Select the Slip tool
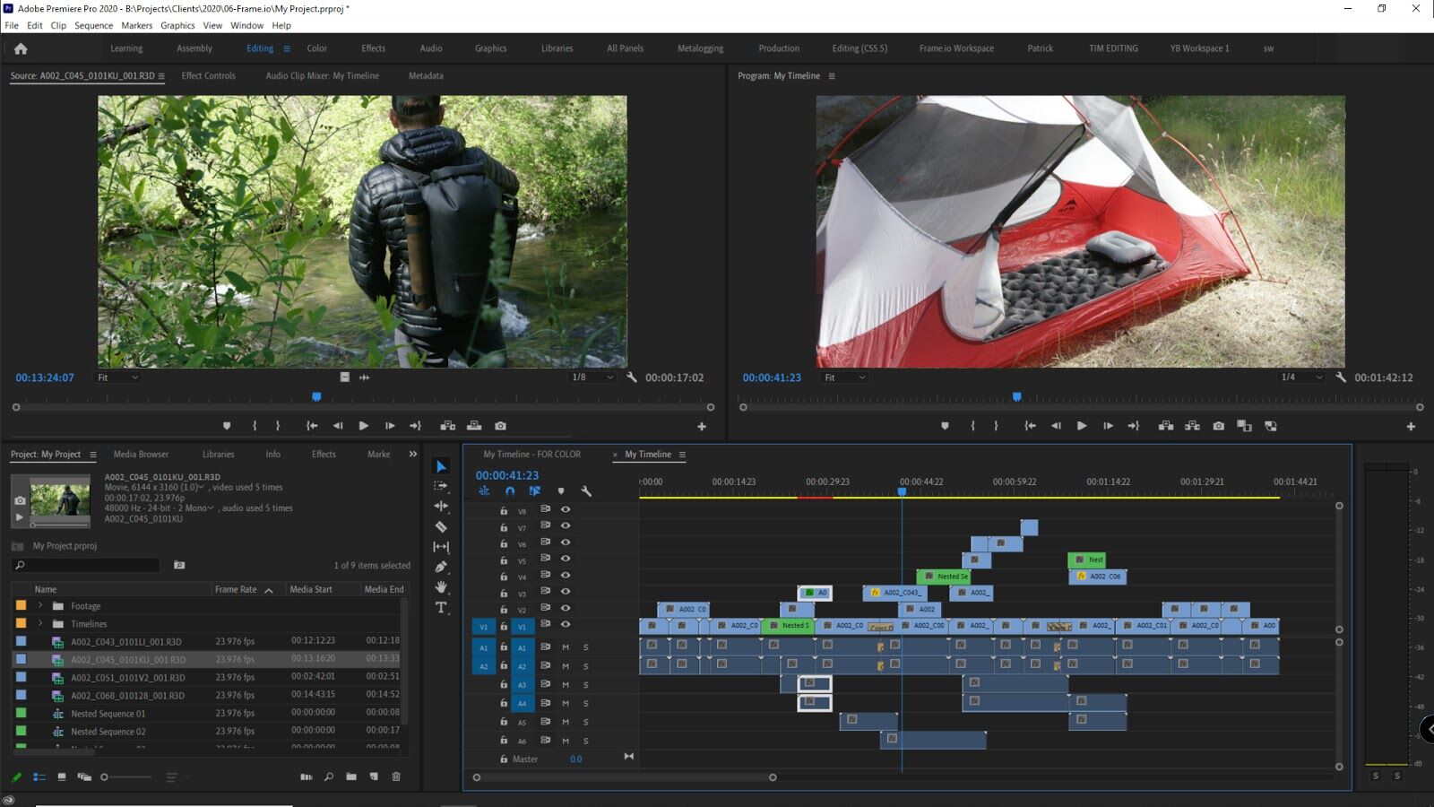This screenshot has height=807, width=1434. [442, 545]
